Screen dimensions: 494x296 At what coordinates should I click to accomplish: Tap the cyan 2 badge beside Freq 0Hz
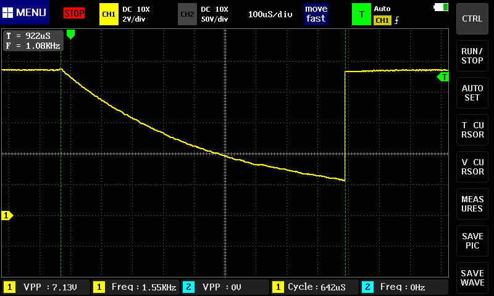(367, 287)
